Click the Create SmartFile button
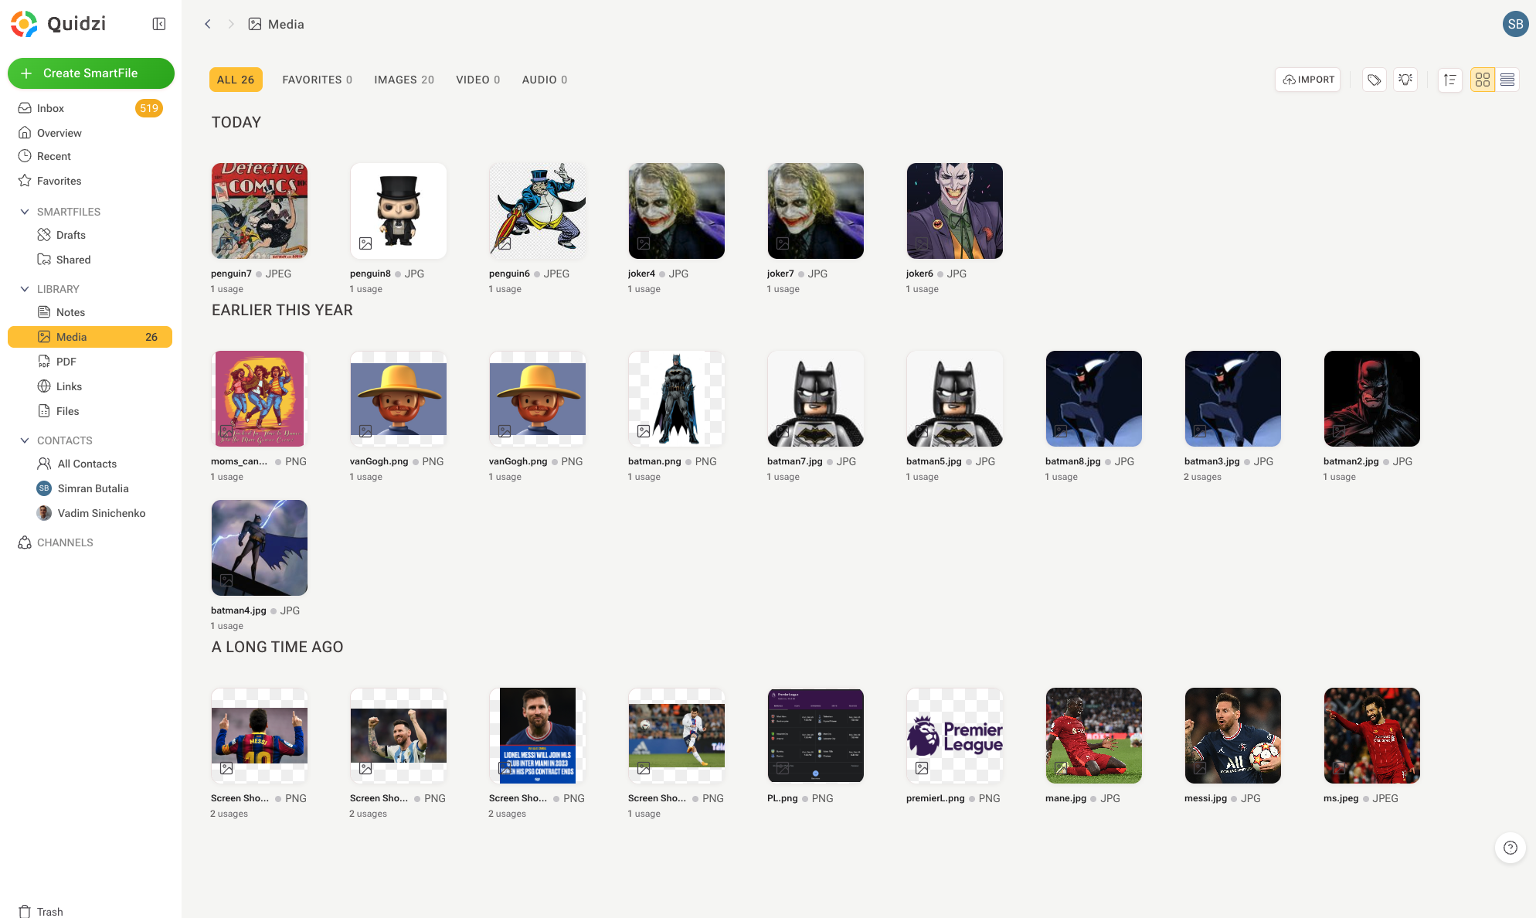 [x=91, y=73]
